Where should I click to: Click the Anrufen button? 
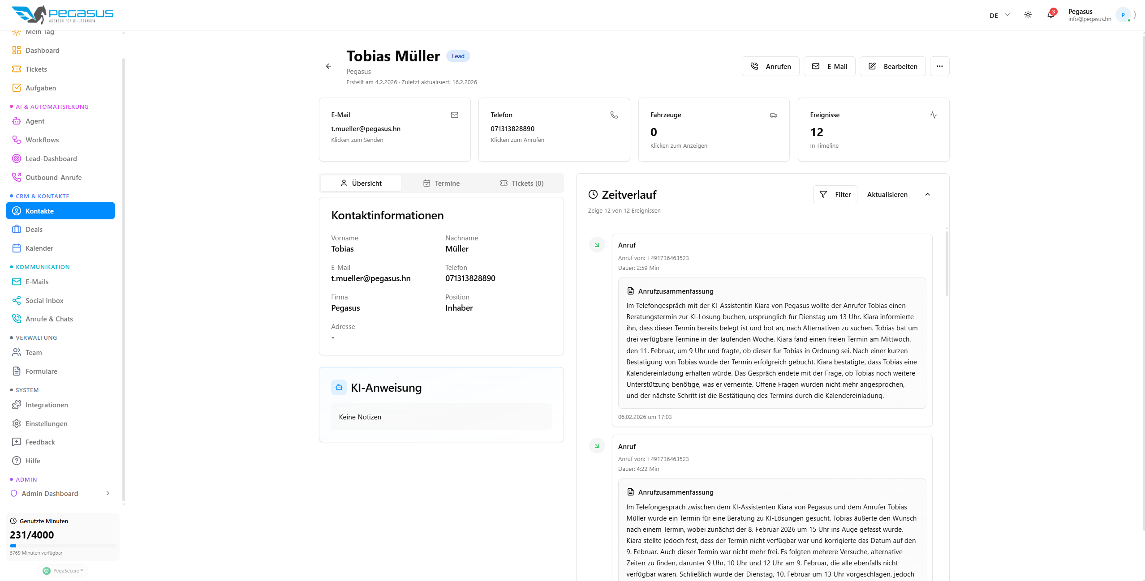pos(770,66)
